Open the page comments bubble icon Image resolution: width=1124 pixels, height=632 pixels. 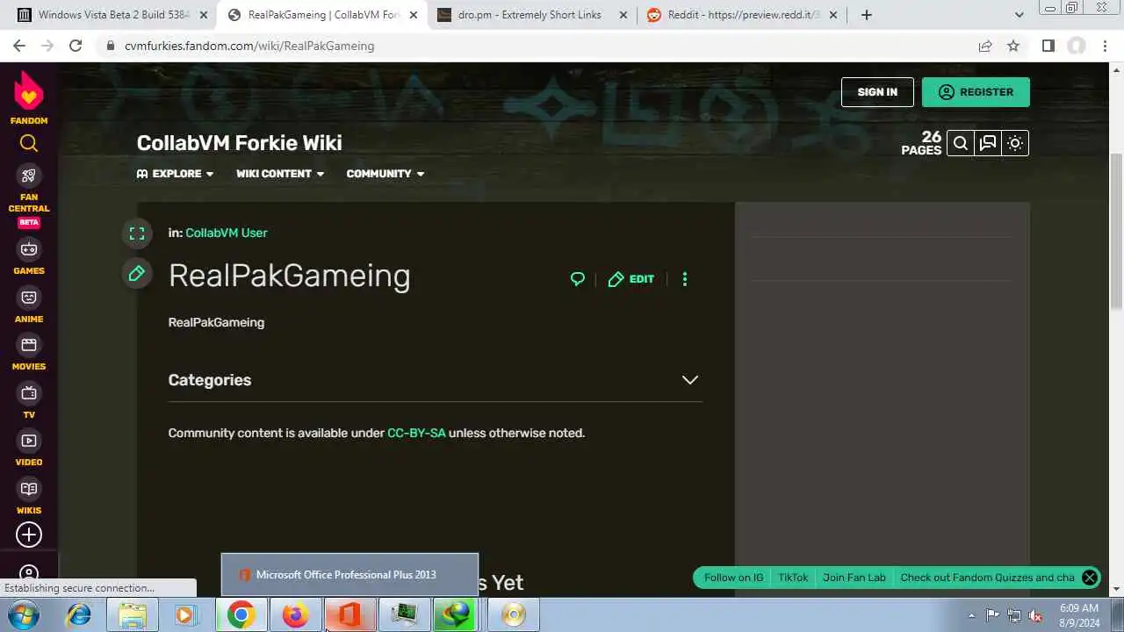tap(578, 279)
